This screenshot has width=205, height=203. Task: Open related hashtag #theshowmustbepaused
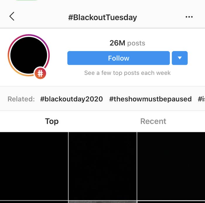(x=150, y=99)
